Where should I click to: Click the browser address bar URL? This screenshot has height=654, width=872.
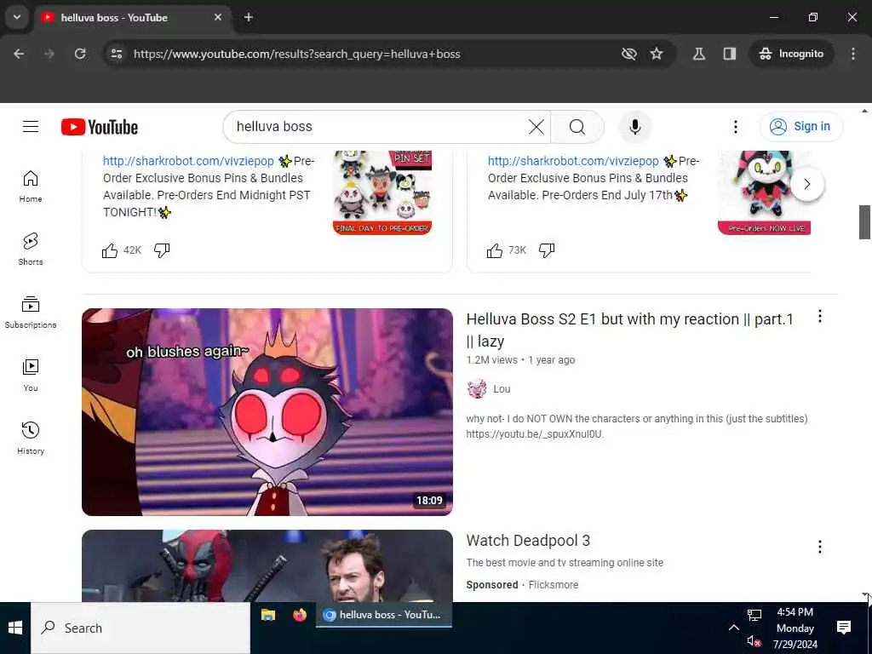(x=297, y=54)
